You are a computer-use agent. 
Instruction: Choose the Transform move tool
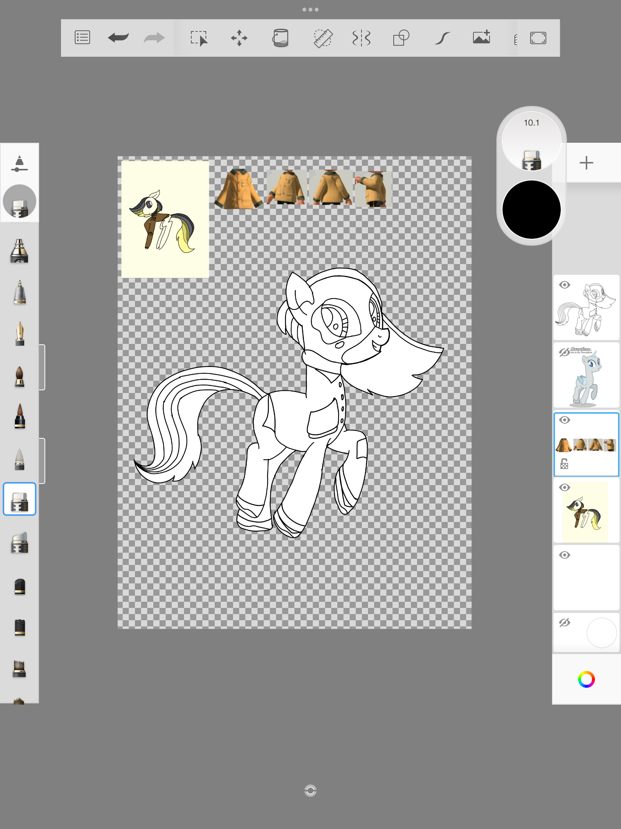click(x=239, y=38)
